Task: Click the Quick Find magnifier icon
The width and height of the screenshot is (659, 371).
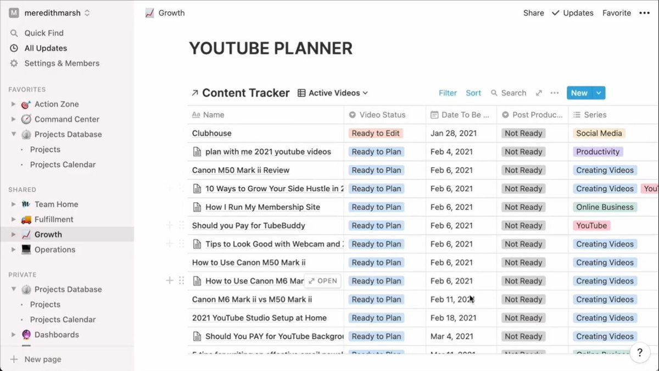Action: click(x=14, y=33)
